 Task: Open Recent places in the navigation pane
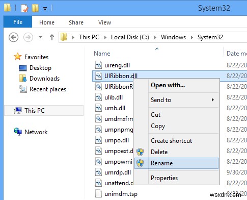coord(48,89)
